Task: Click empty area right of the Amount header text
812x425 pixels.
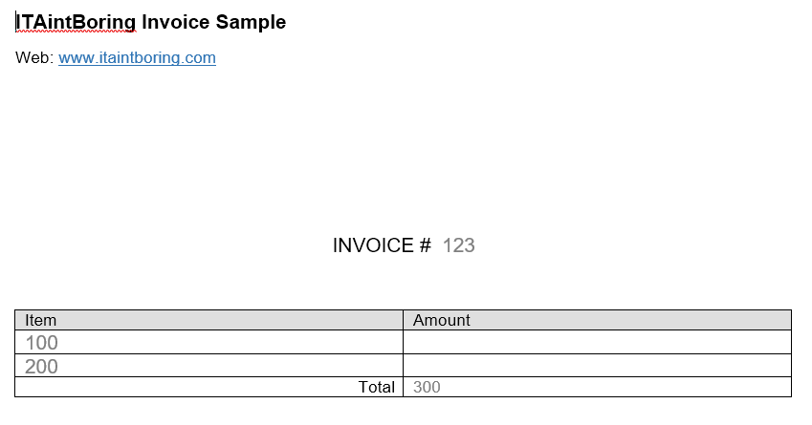Action: (x=629, y=320)
